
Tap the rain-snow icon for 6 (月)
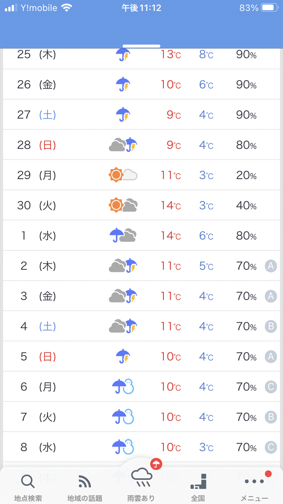[x=123, y=387]
